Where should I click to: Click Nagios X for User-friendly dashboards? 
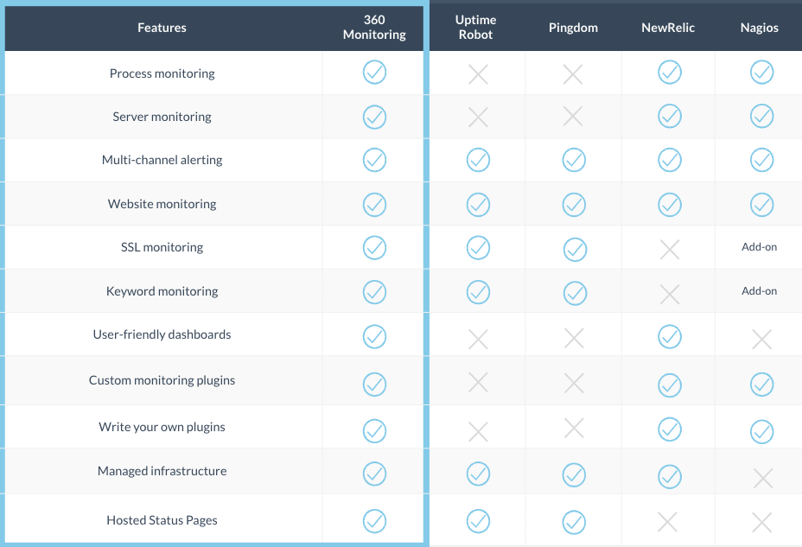762,339
